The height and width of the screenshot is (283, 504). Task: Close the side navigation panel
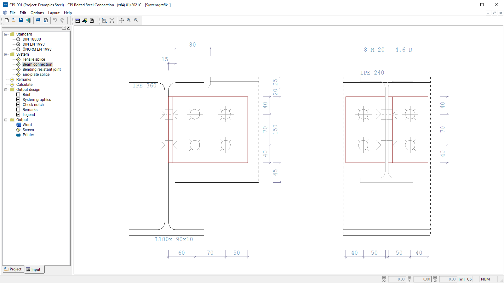[68, 28]
